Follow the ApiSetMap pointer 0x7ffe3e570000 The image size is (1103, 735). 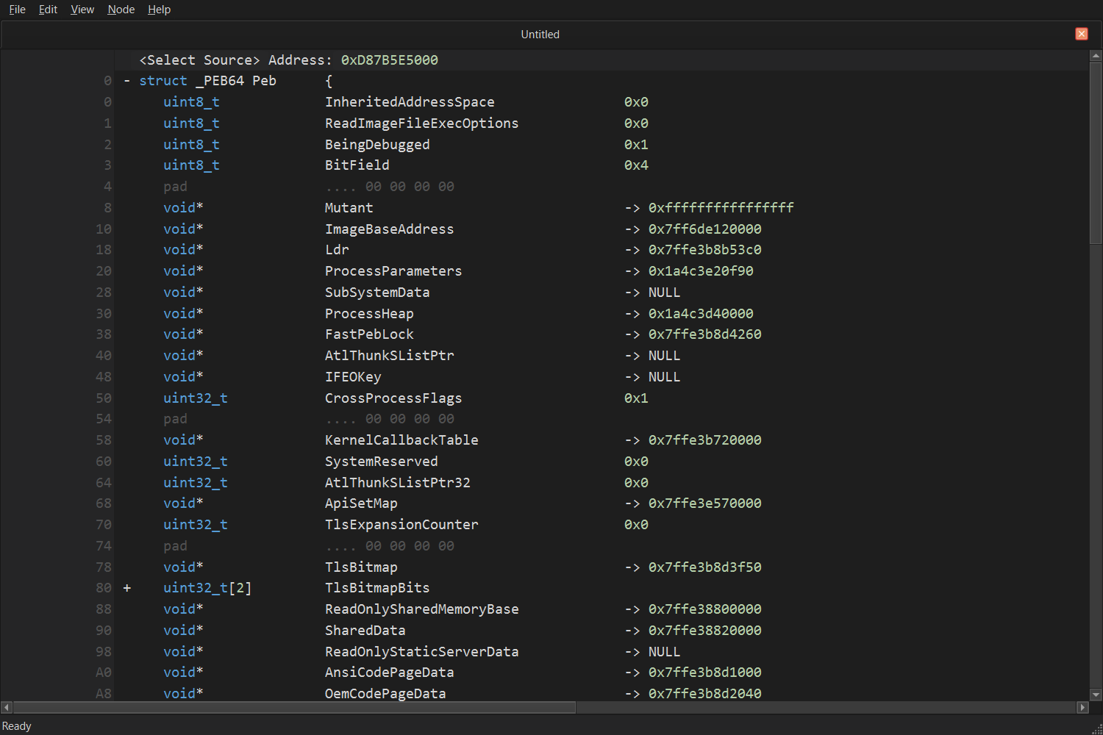point(704,503)
